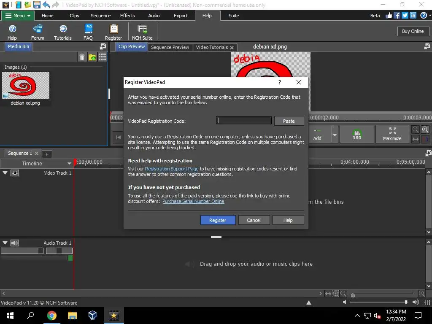Viewport: 432px width, 324px height.
Task: Switch to the Effects tab
Action: 127,16
